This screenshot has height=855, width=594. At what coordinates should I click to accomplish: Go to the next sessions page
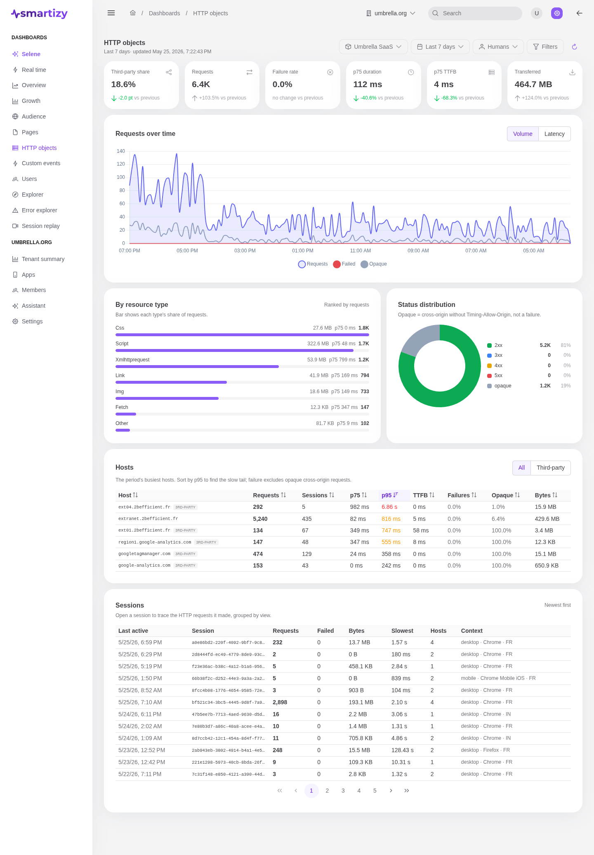tap(391, 791)
